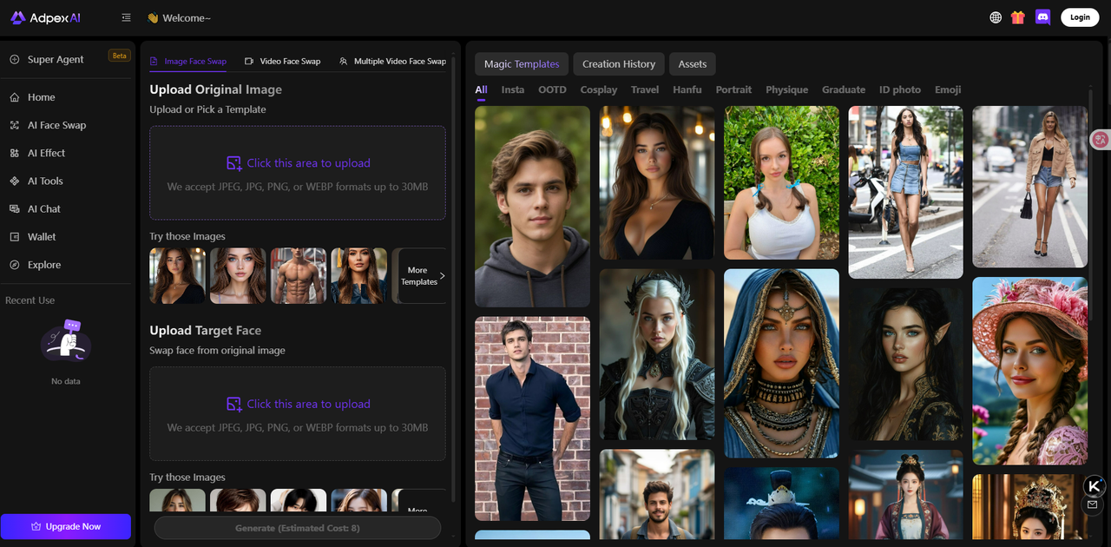Click the K floating widget icon

pos(1095,486)
